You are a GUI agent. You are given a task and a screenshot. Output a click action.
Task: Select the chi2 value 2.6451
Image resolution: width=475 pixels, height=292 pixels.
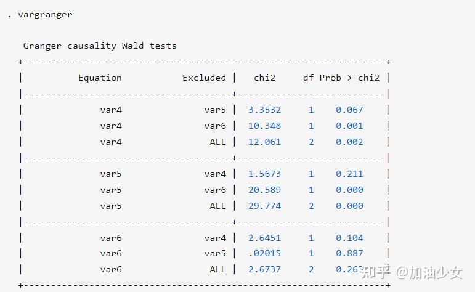[x=264, y=238]
